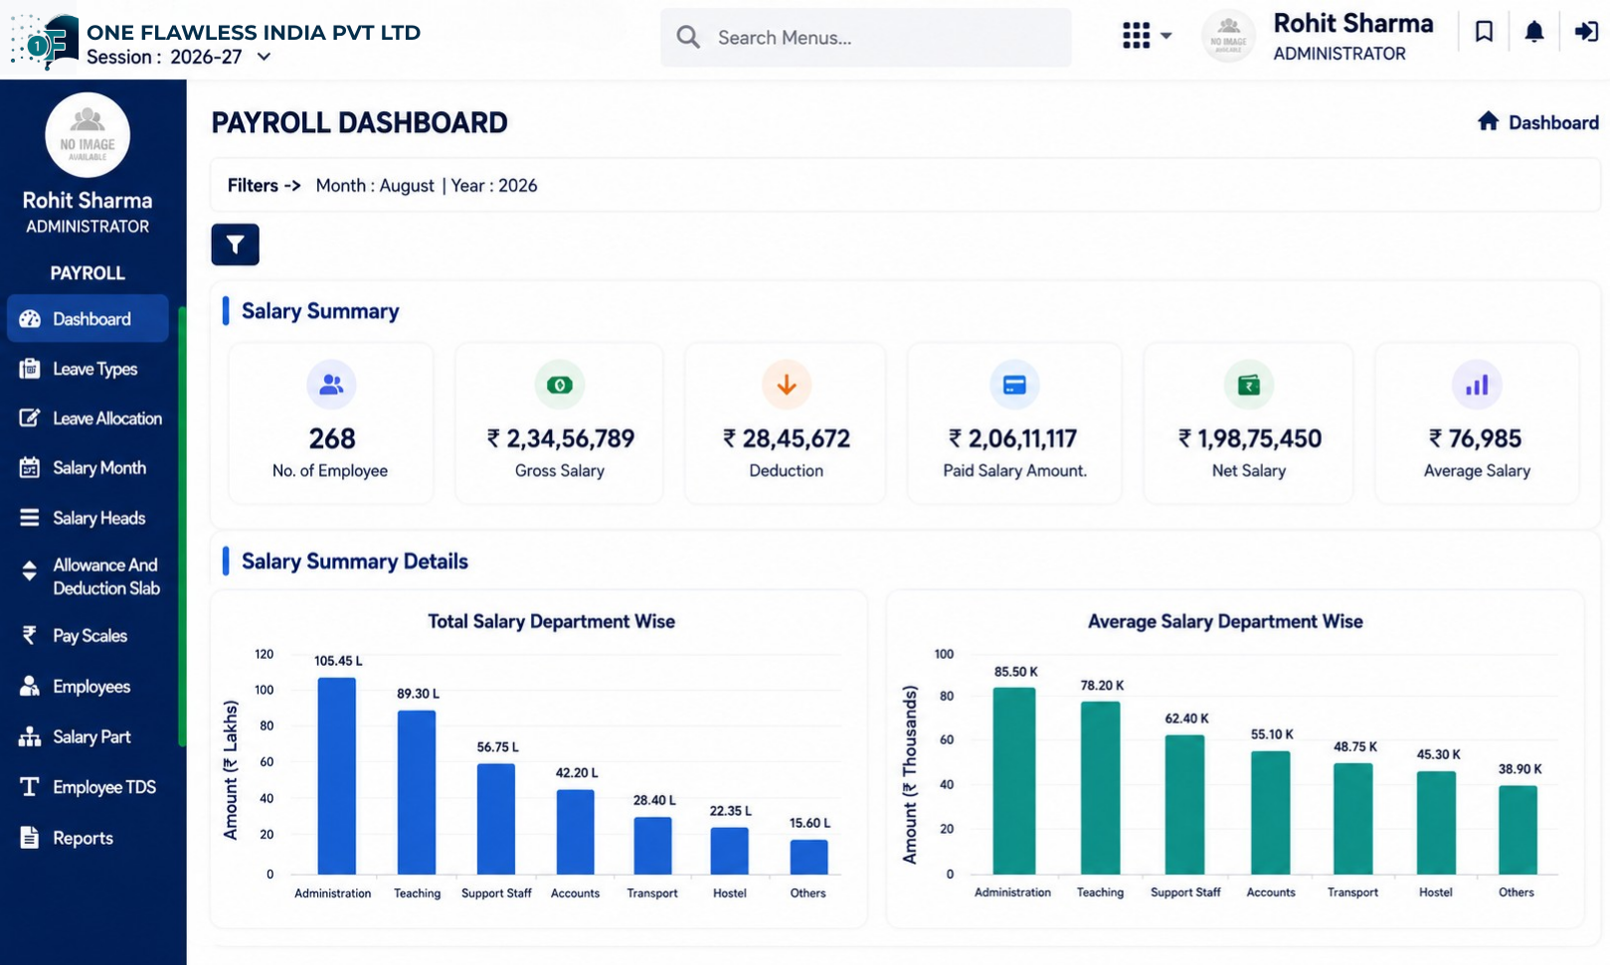Click the Administration bar in Average Salary chart
The image size is (1610, 965).
(1014, 781)
